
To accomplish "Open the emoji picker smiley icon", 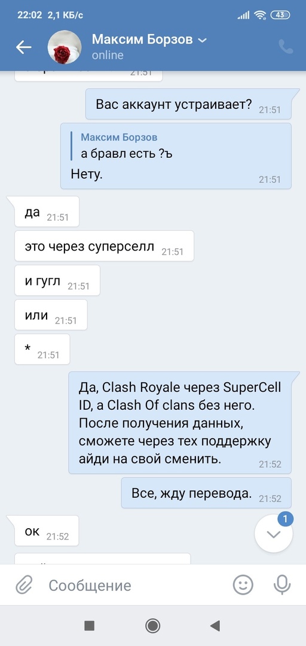I will coord(243,584).
